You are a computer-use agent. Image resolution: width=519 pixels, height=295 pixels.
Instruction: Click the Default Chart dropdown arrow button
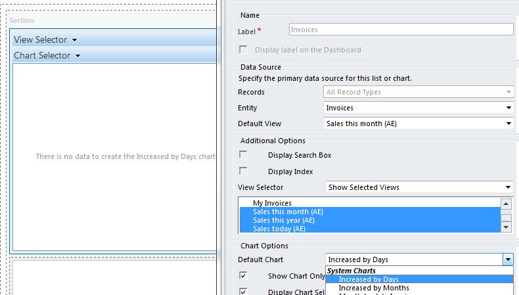click(508, 260)
